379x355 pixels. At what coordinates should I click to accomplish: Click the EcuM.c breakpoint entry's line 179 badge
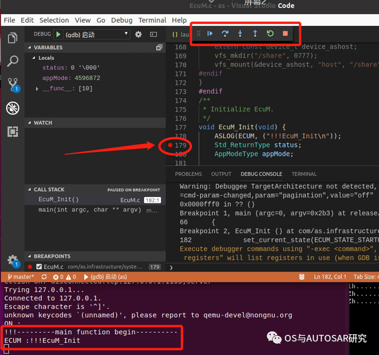pyautogui.click(x=155, y=267)
